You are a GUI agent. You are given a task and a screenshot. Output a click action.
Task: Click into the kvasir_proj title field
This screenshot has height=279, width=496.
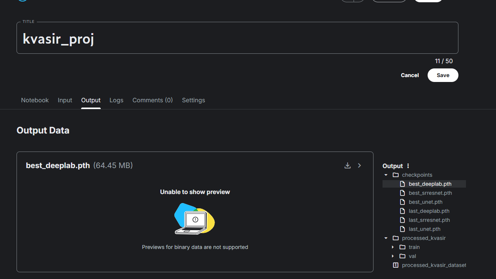point(237,38)
